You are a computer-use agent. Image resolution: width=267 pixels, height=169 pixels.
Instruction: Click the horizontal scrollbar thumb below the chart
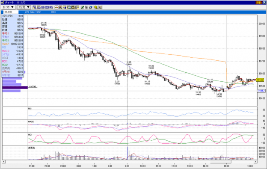(221, 161)
